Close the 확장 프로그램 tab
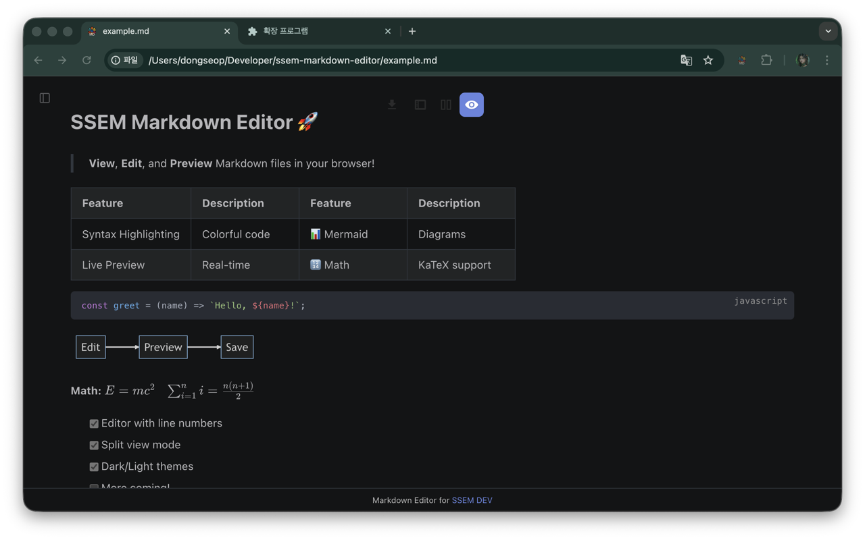This screenshot has height=540, width=865. pos(388,31)
